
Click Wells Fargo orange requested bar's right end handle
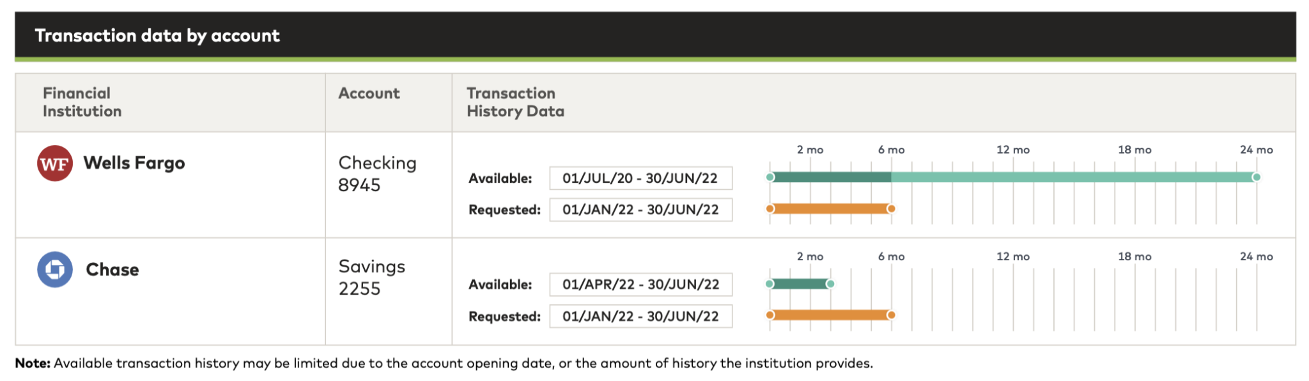[x=891, y=208]
